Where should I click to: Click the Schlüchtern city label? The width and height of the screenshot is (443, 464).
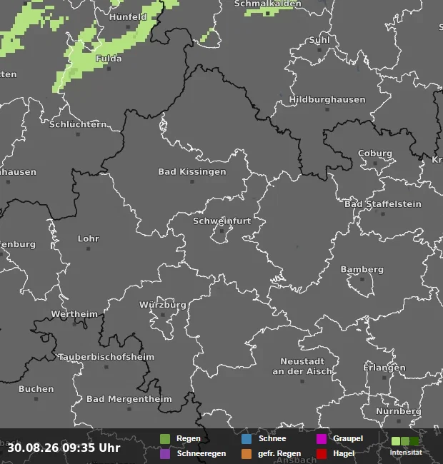click(78, 124)
